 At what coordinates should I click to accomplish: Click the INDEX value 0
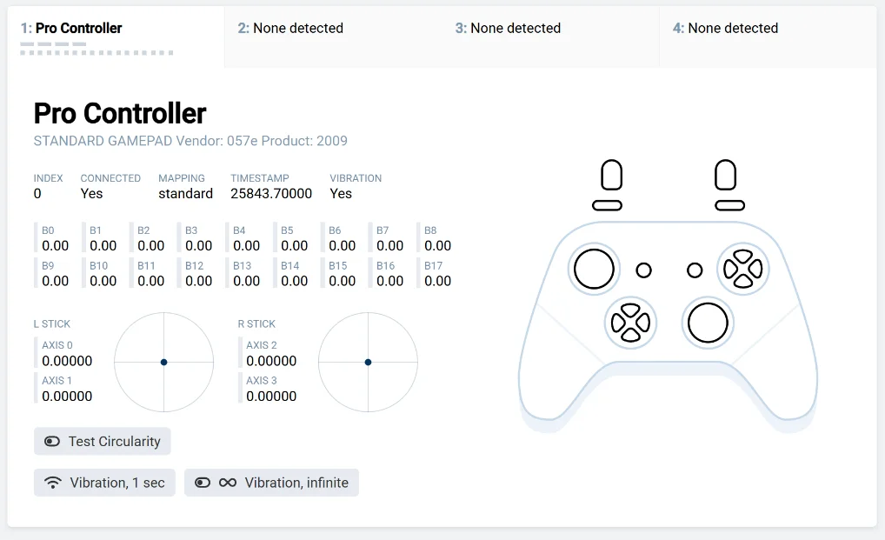pyautogui.click(x=37, y=194)
